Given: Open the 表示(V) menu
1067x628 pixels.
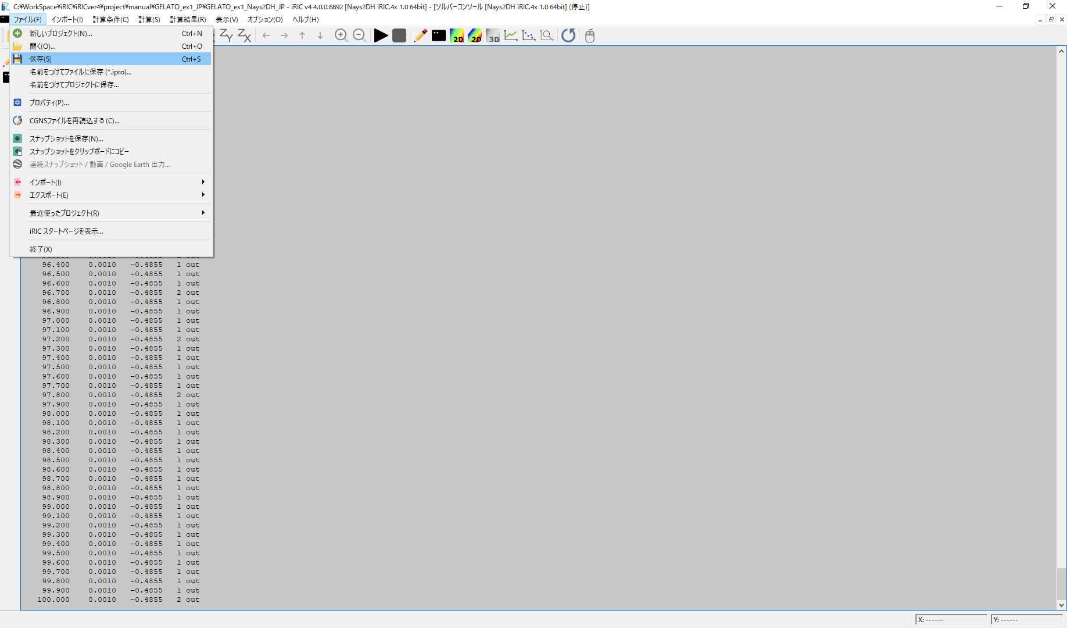Looking at the screenshot, I should [x=227, y=19].
